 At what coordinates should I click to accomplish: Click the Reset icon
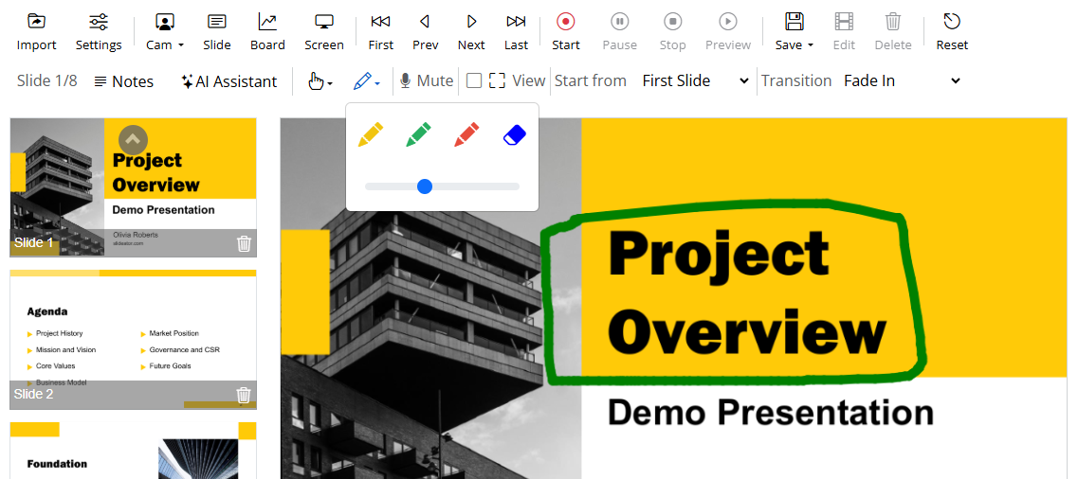(952, 21)
